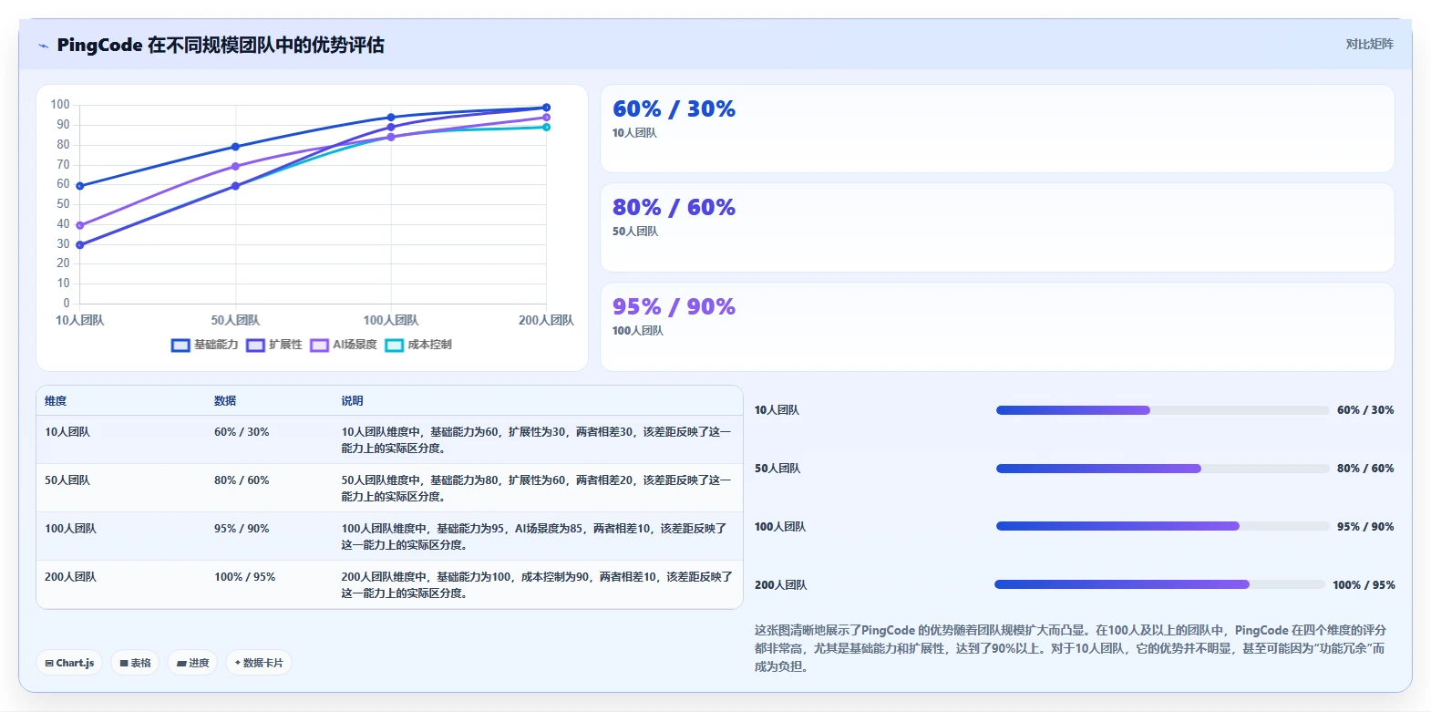The image size is (1431, 712).
Task: Toggle the 扩展性 legend entry
Action: pyautogui.click(x=274, y=345)
